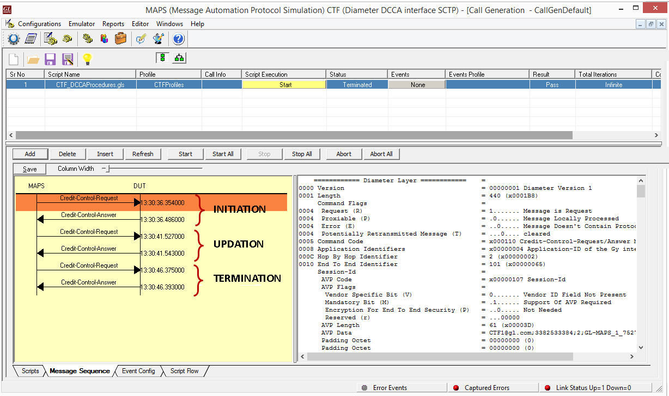Select the CTF_DCCAProcedures.gls script name cell
Viewport: 669px width, 396px height.
[x=90, y=85]
